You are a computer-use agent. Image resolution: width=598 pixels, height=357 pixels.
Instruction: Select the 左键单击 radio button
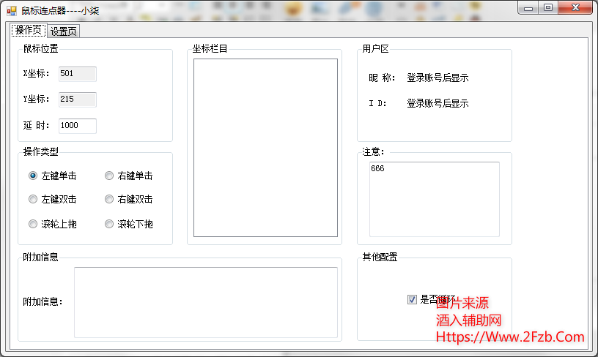(x=33, y=176)
